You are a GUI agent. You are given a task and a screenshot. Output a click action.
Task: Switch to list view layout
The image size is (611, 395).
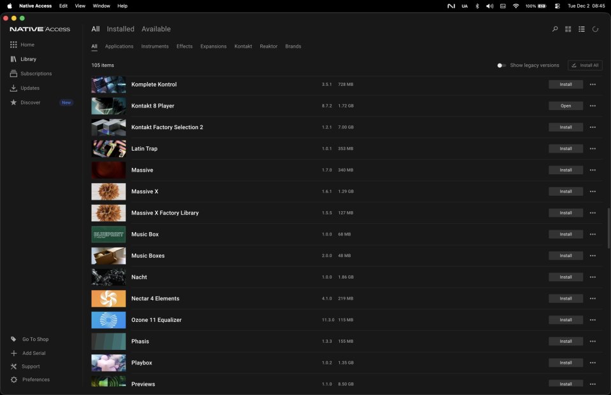point(581,29)
